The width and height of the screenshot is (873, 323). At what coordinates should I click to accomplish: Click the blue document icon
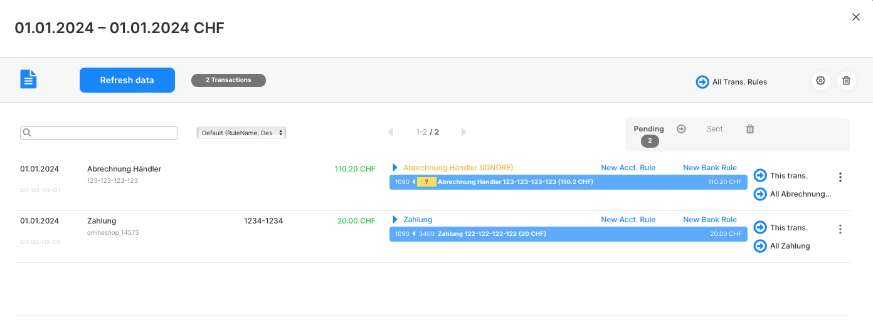(x=29, y=79)
